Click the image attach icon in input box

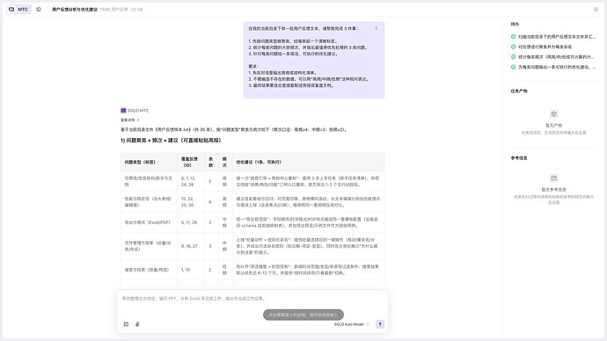tap(126, 324)
